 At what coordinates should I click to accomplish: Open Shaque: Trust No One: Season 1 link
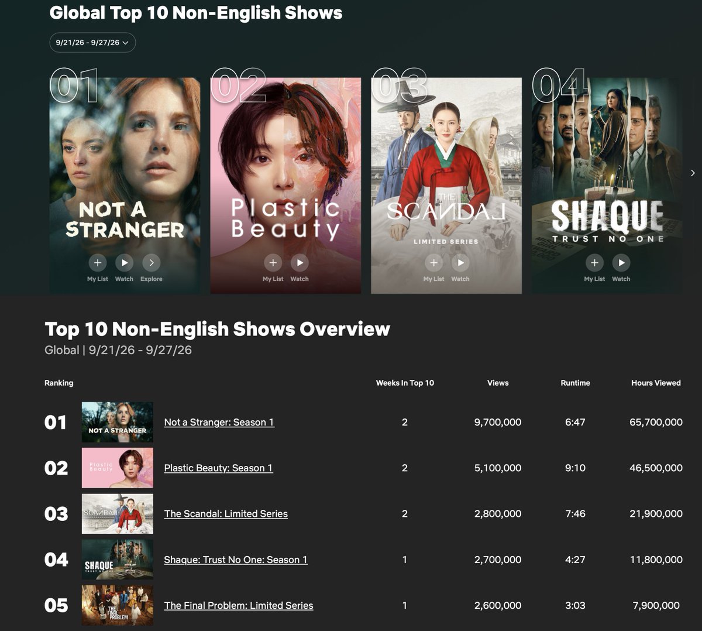(x=236, y=560)
